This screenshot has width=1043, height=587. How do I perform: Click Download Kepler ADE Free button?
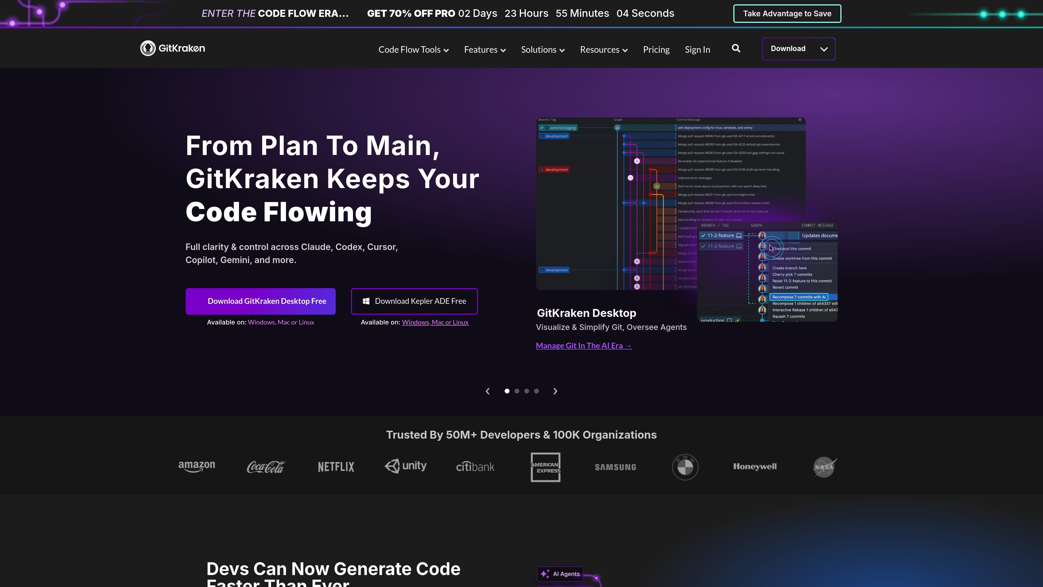tap(414, 301)
